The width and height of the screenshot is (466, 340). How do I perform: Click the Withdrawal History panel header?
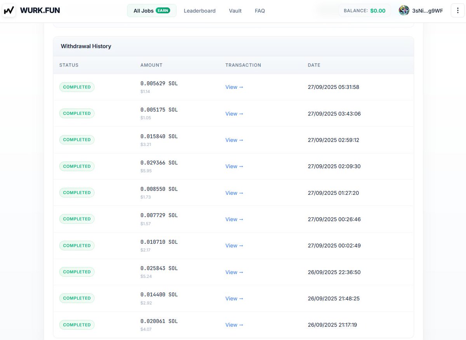coord(85,46)
